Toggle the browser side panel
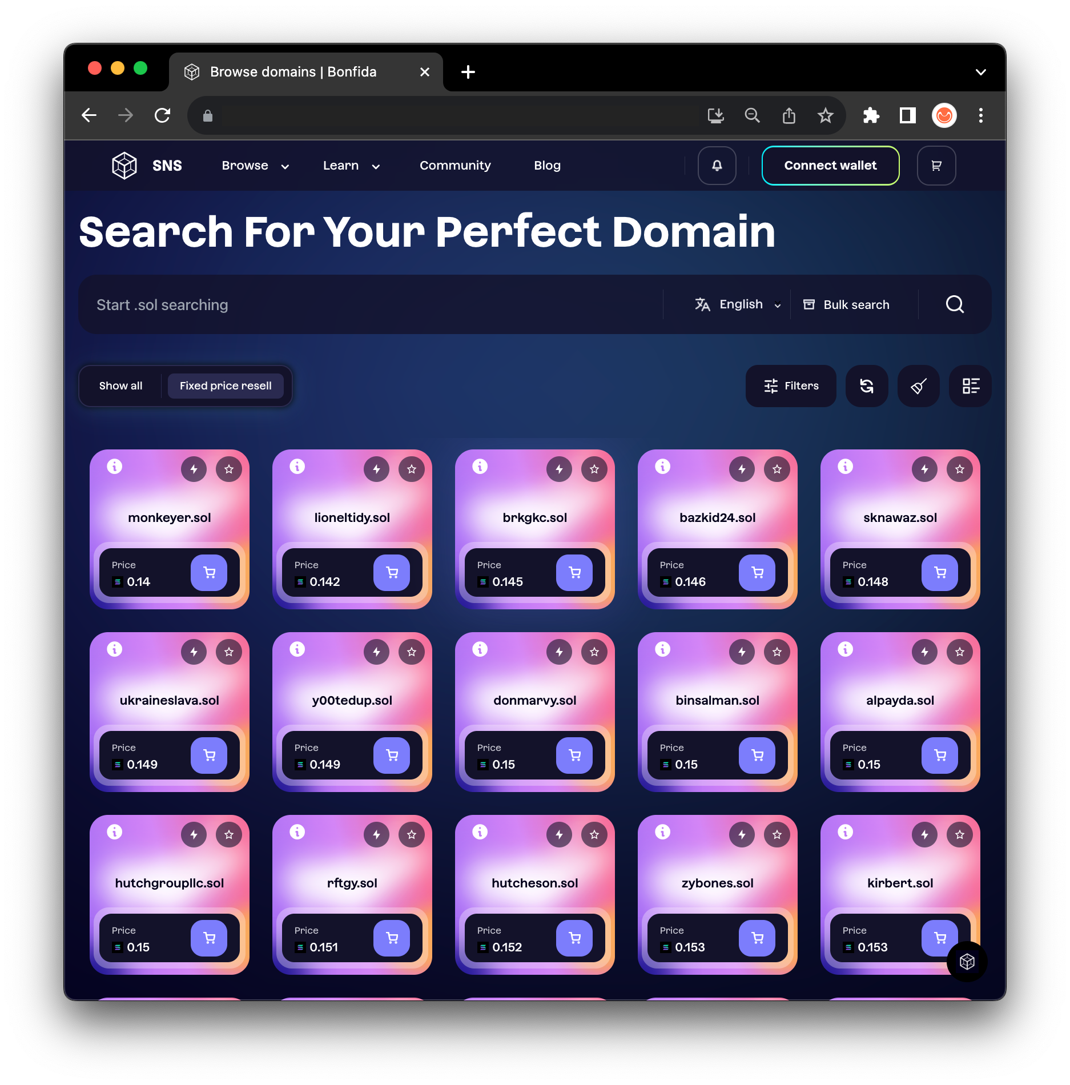1070x1085 pixels. coord(907,116)
